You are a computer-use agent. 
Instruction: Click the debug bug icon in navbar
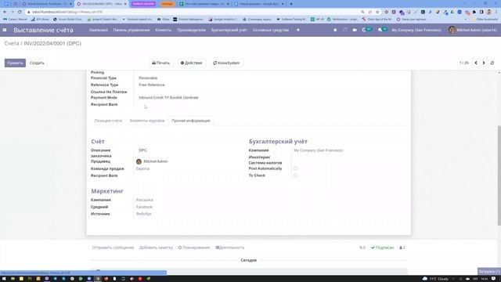point(335,30)
